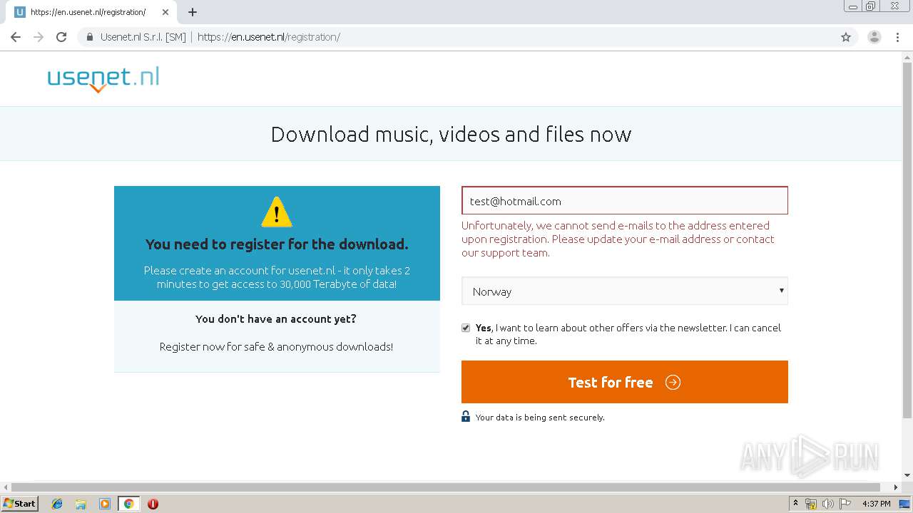Click the 'You need to register' heading

tap(277, 244)
